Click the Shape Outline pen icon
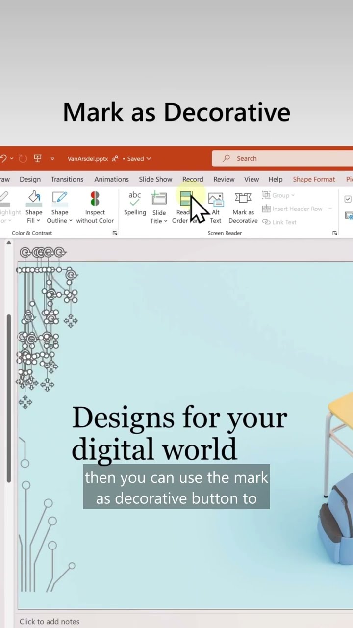The width and height of the screenshot is (353, 628). pyautogui.click(x=59, y=198)
